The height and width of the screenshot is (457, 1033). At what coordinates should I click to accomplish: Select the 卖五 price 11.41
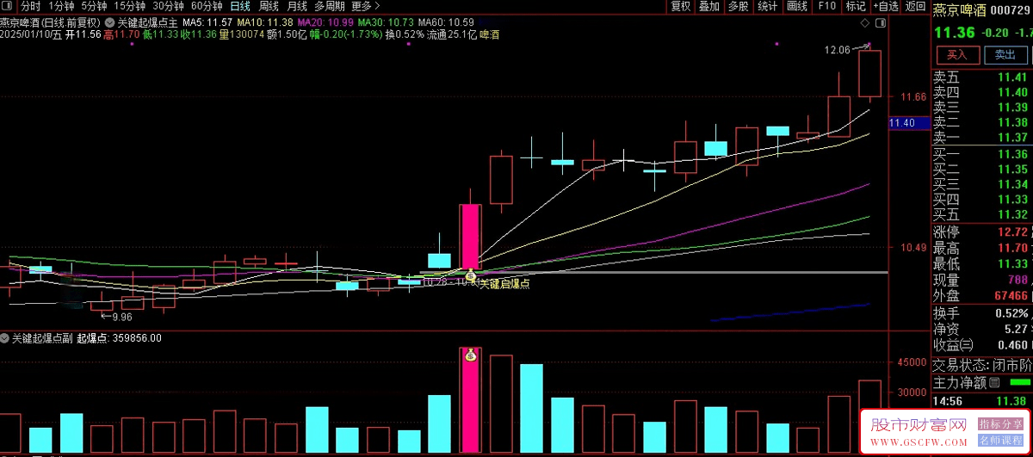click(x=1012, y=77)
